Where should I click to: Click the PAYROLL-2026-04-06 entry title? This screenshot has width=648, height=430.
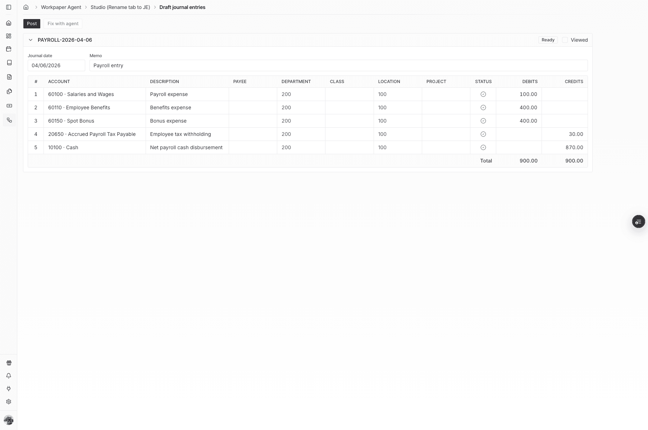point(65,40)
